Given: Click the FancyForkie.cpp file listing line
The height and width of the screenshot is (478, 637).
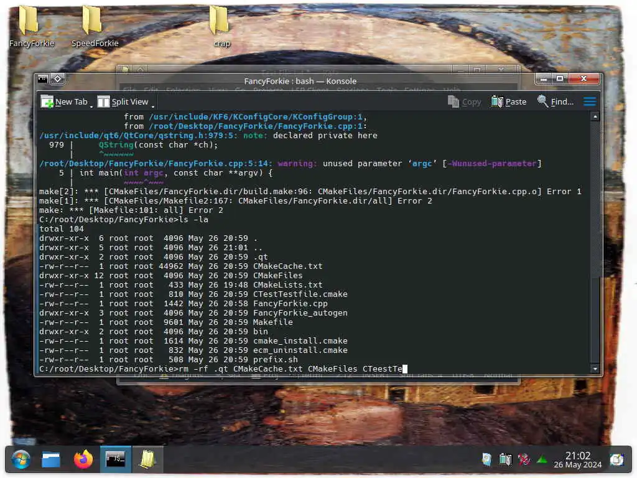Looking at the screenshot, I should click(184, 304).
